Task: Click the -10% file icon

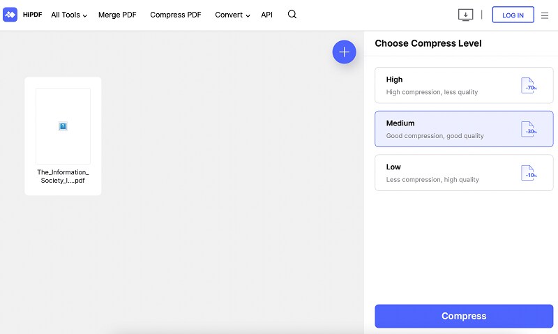Action: tap(529, 173)
